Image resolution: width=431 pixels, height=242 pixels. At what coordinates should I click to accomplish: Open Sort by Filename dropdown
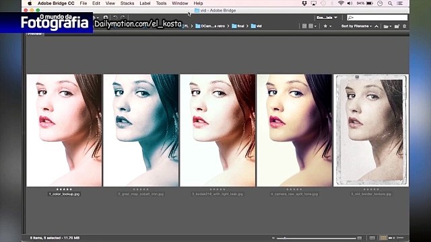tap(356, 26)
